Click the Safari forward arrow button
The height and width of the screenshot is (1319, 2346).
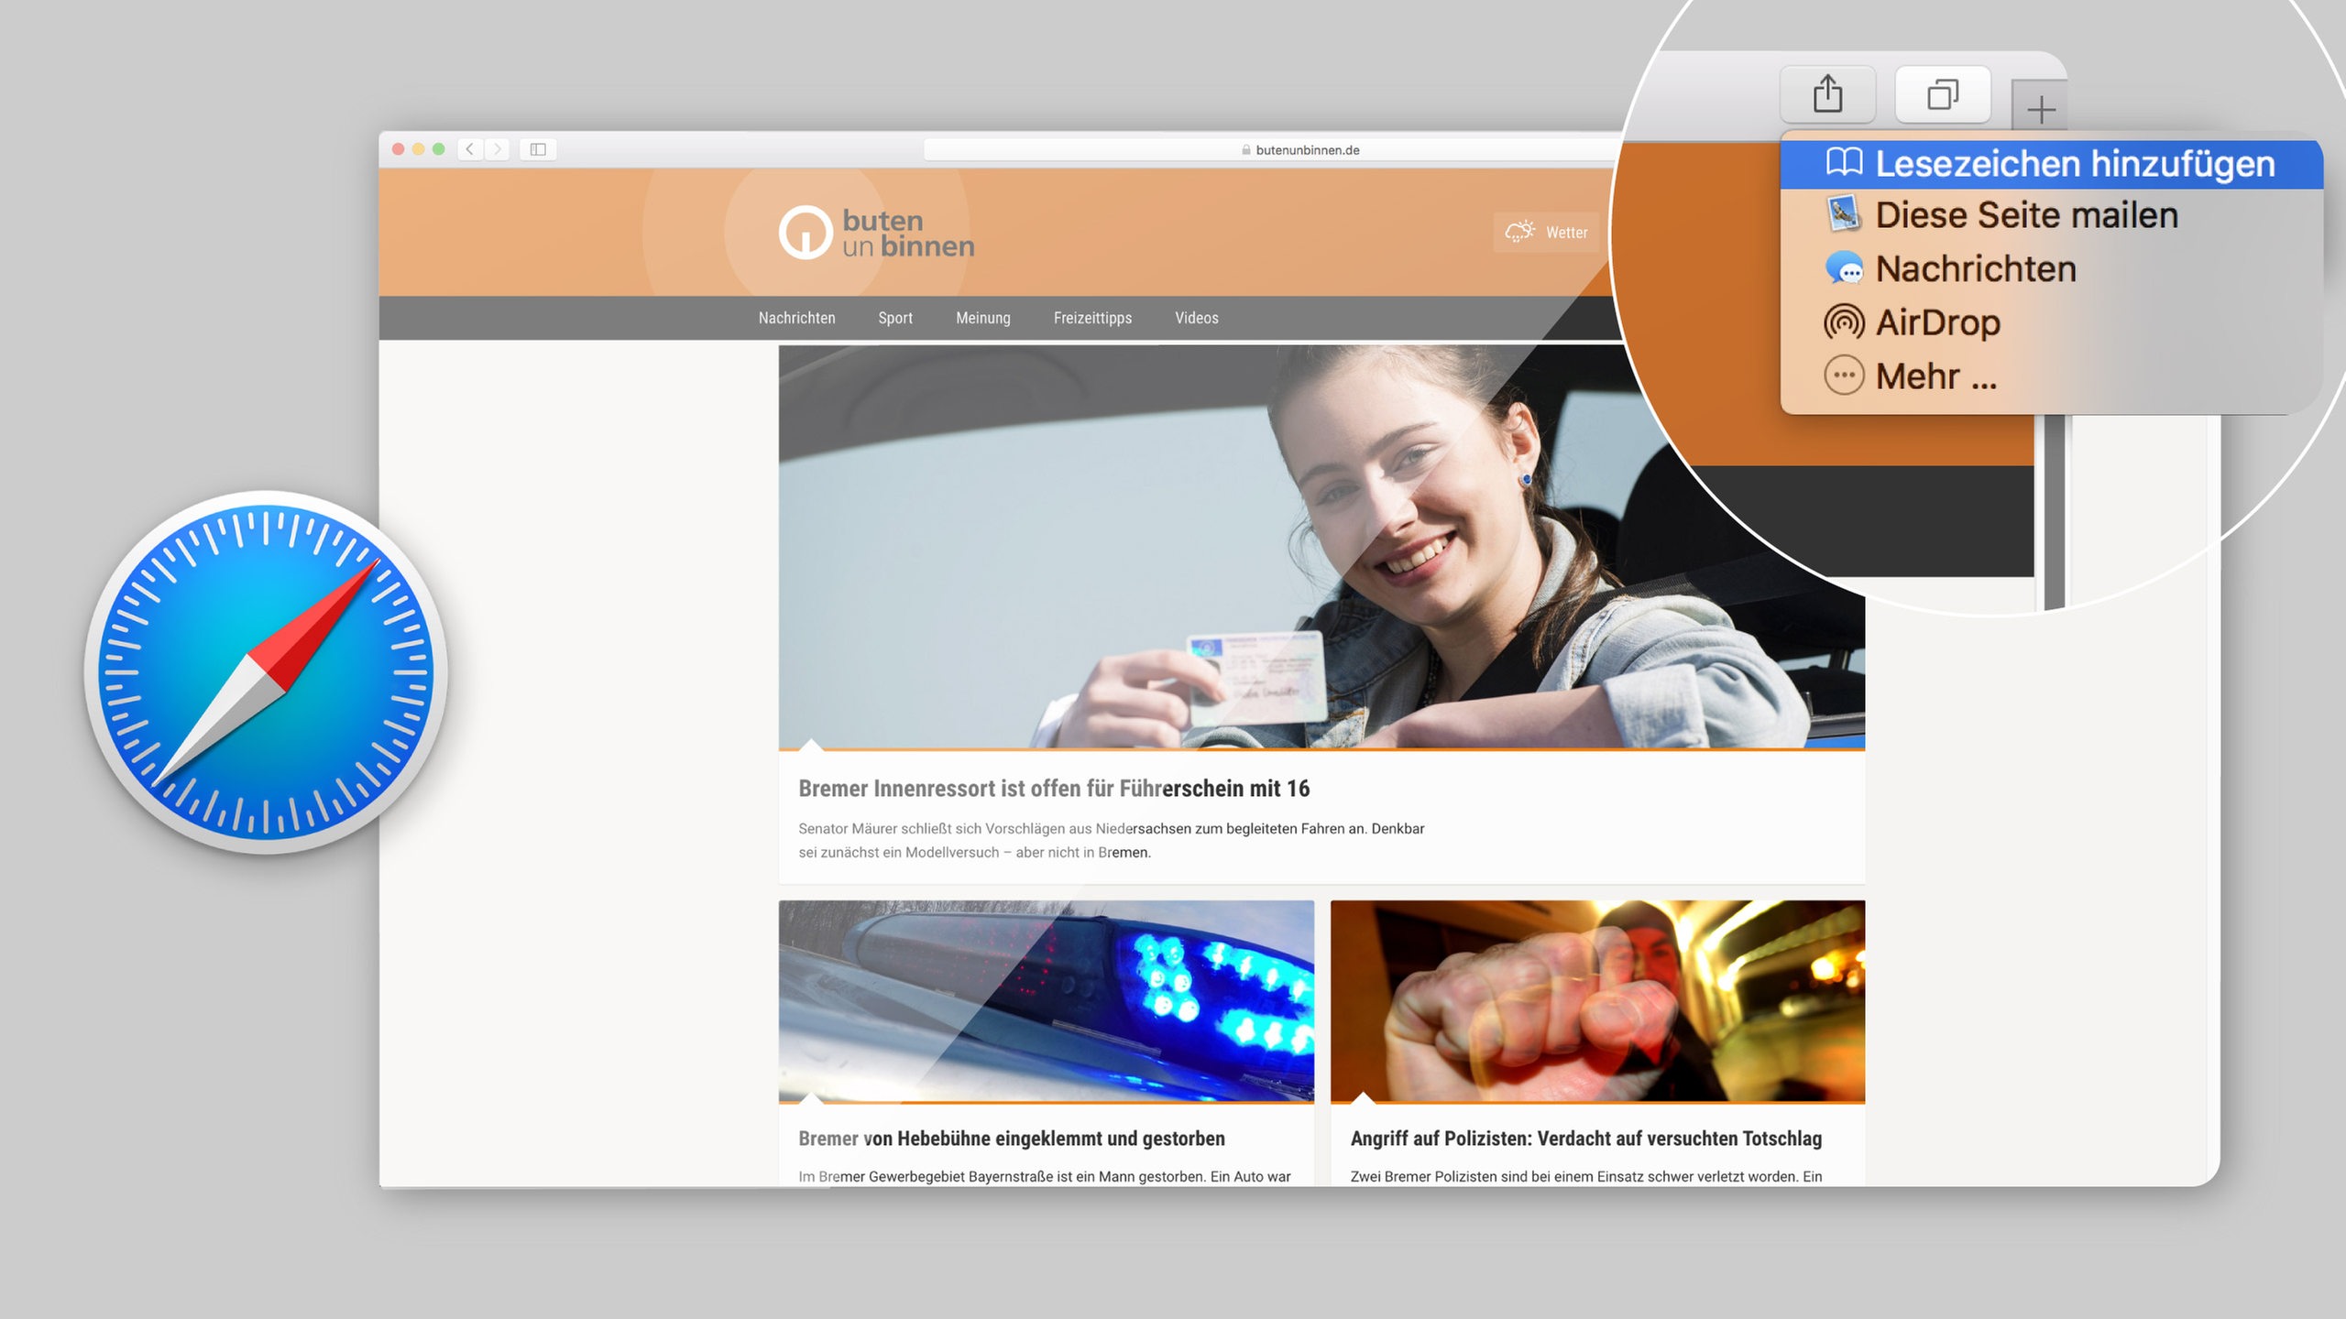point(497,149)
